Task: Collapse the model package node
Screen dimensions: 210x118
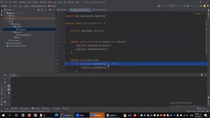Action: point(12,27)
